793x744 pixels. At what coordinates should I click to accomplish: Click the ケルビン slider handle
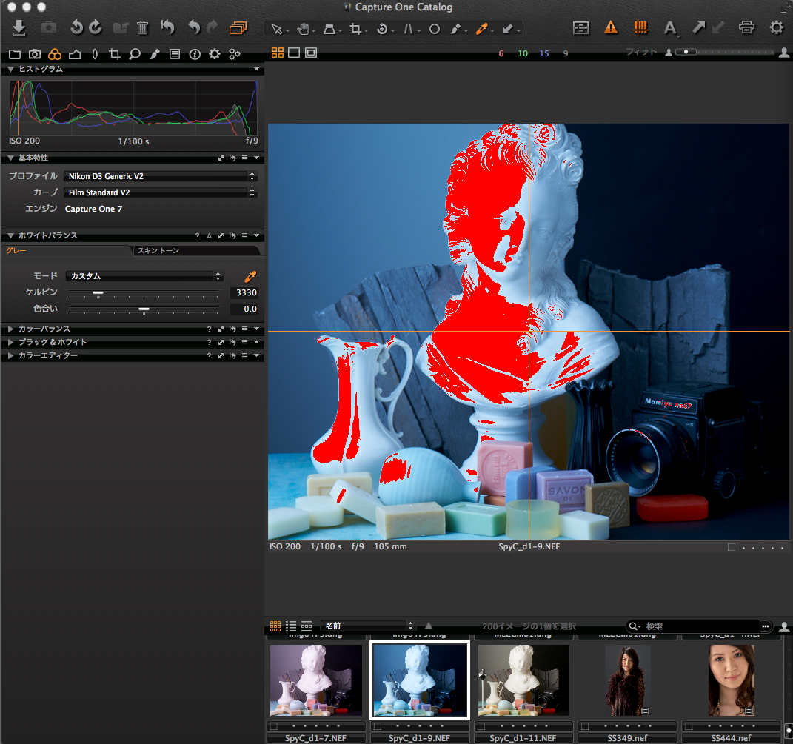98,293
